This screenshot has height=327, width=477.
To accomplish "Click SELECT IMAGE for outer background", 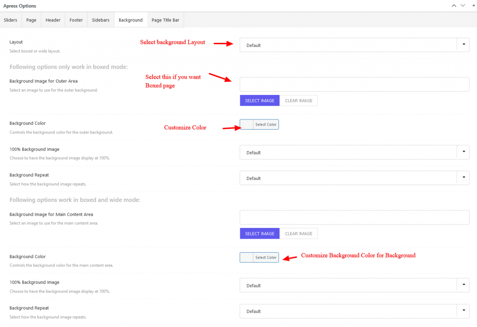I will click(259, 100).
